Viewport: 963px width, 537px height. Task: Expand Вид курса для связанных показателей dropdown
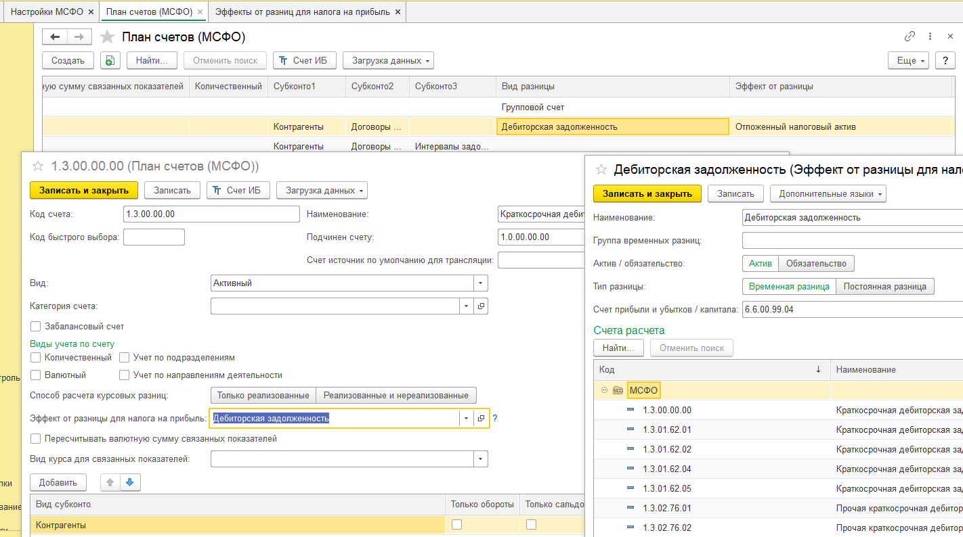[480, 459]
